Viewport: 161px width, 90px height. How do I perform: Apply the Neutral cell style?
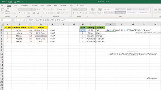[x=144, y=9]
